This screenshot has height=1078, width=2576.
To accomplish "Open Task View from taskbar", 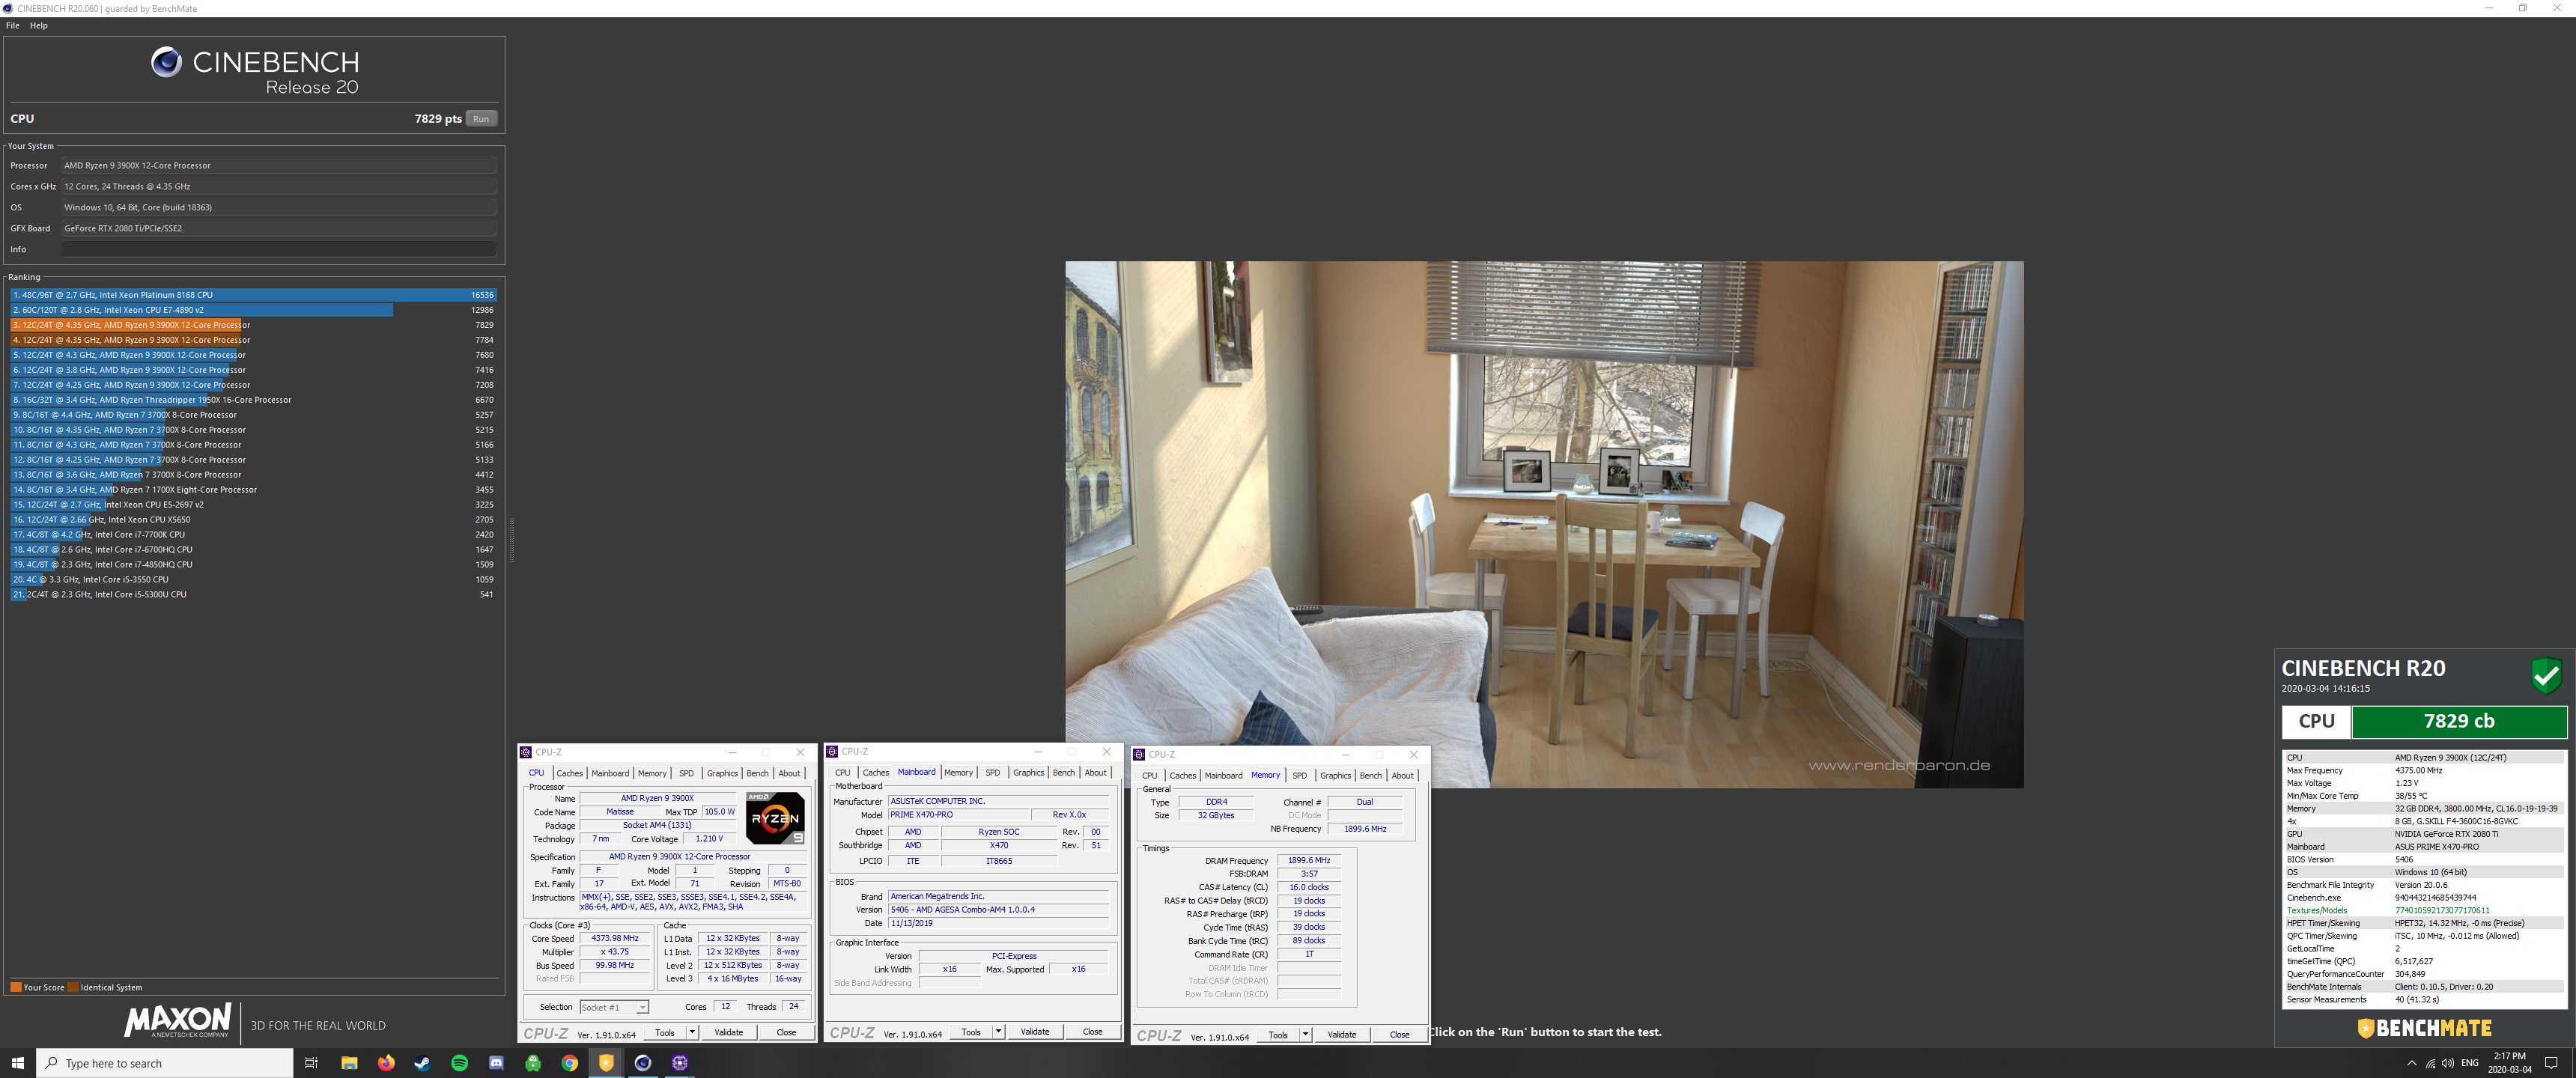I will (x=311, y=1063).
